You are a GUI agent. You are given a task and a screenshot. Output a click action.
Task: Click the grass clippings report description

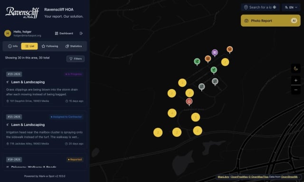[42, 92]
